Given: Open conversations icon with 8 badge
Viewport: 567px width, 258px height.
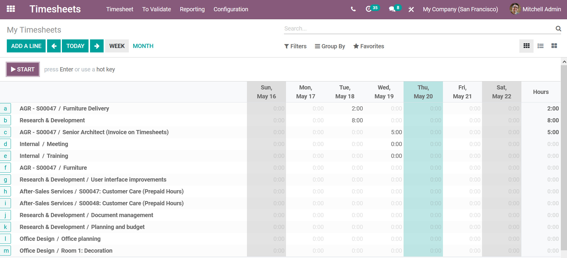Looking at the screenshot, I should point(395,9).
